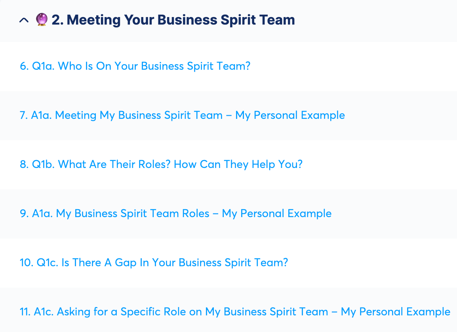Open lesson 11 Asking for a Specific Role
Screen dimensions: 457x332
click(235, 312)
